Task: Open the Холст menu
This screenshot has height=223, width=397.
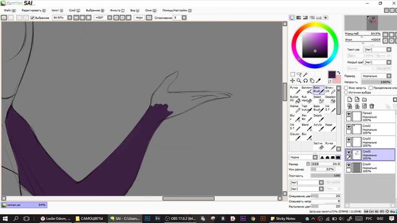Action: 57,11
